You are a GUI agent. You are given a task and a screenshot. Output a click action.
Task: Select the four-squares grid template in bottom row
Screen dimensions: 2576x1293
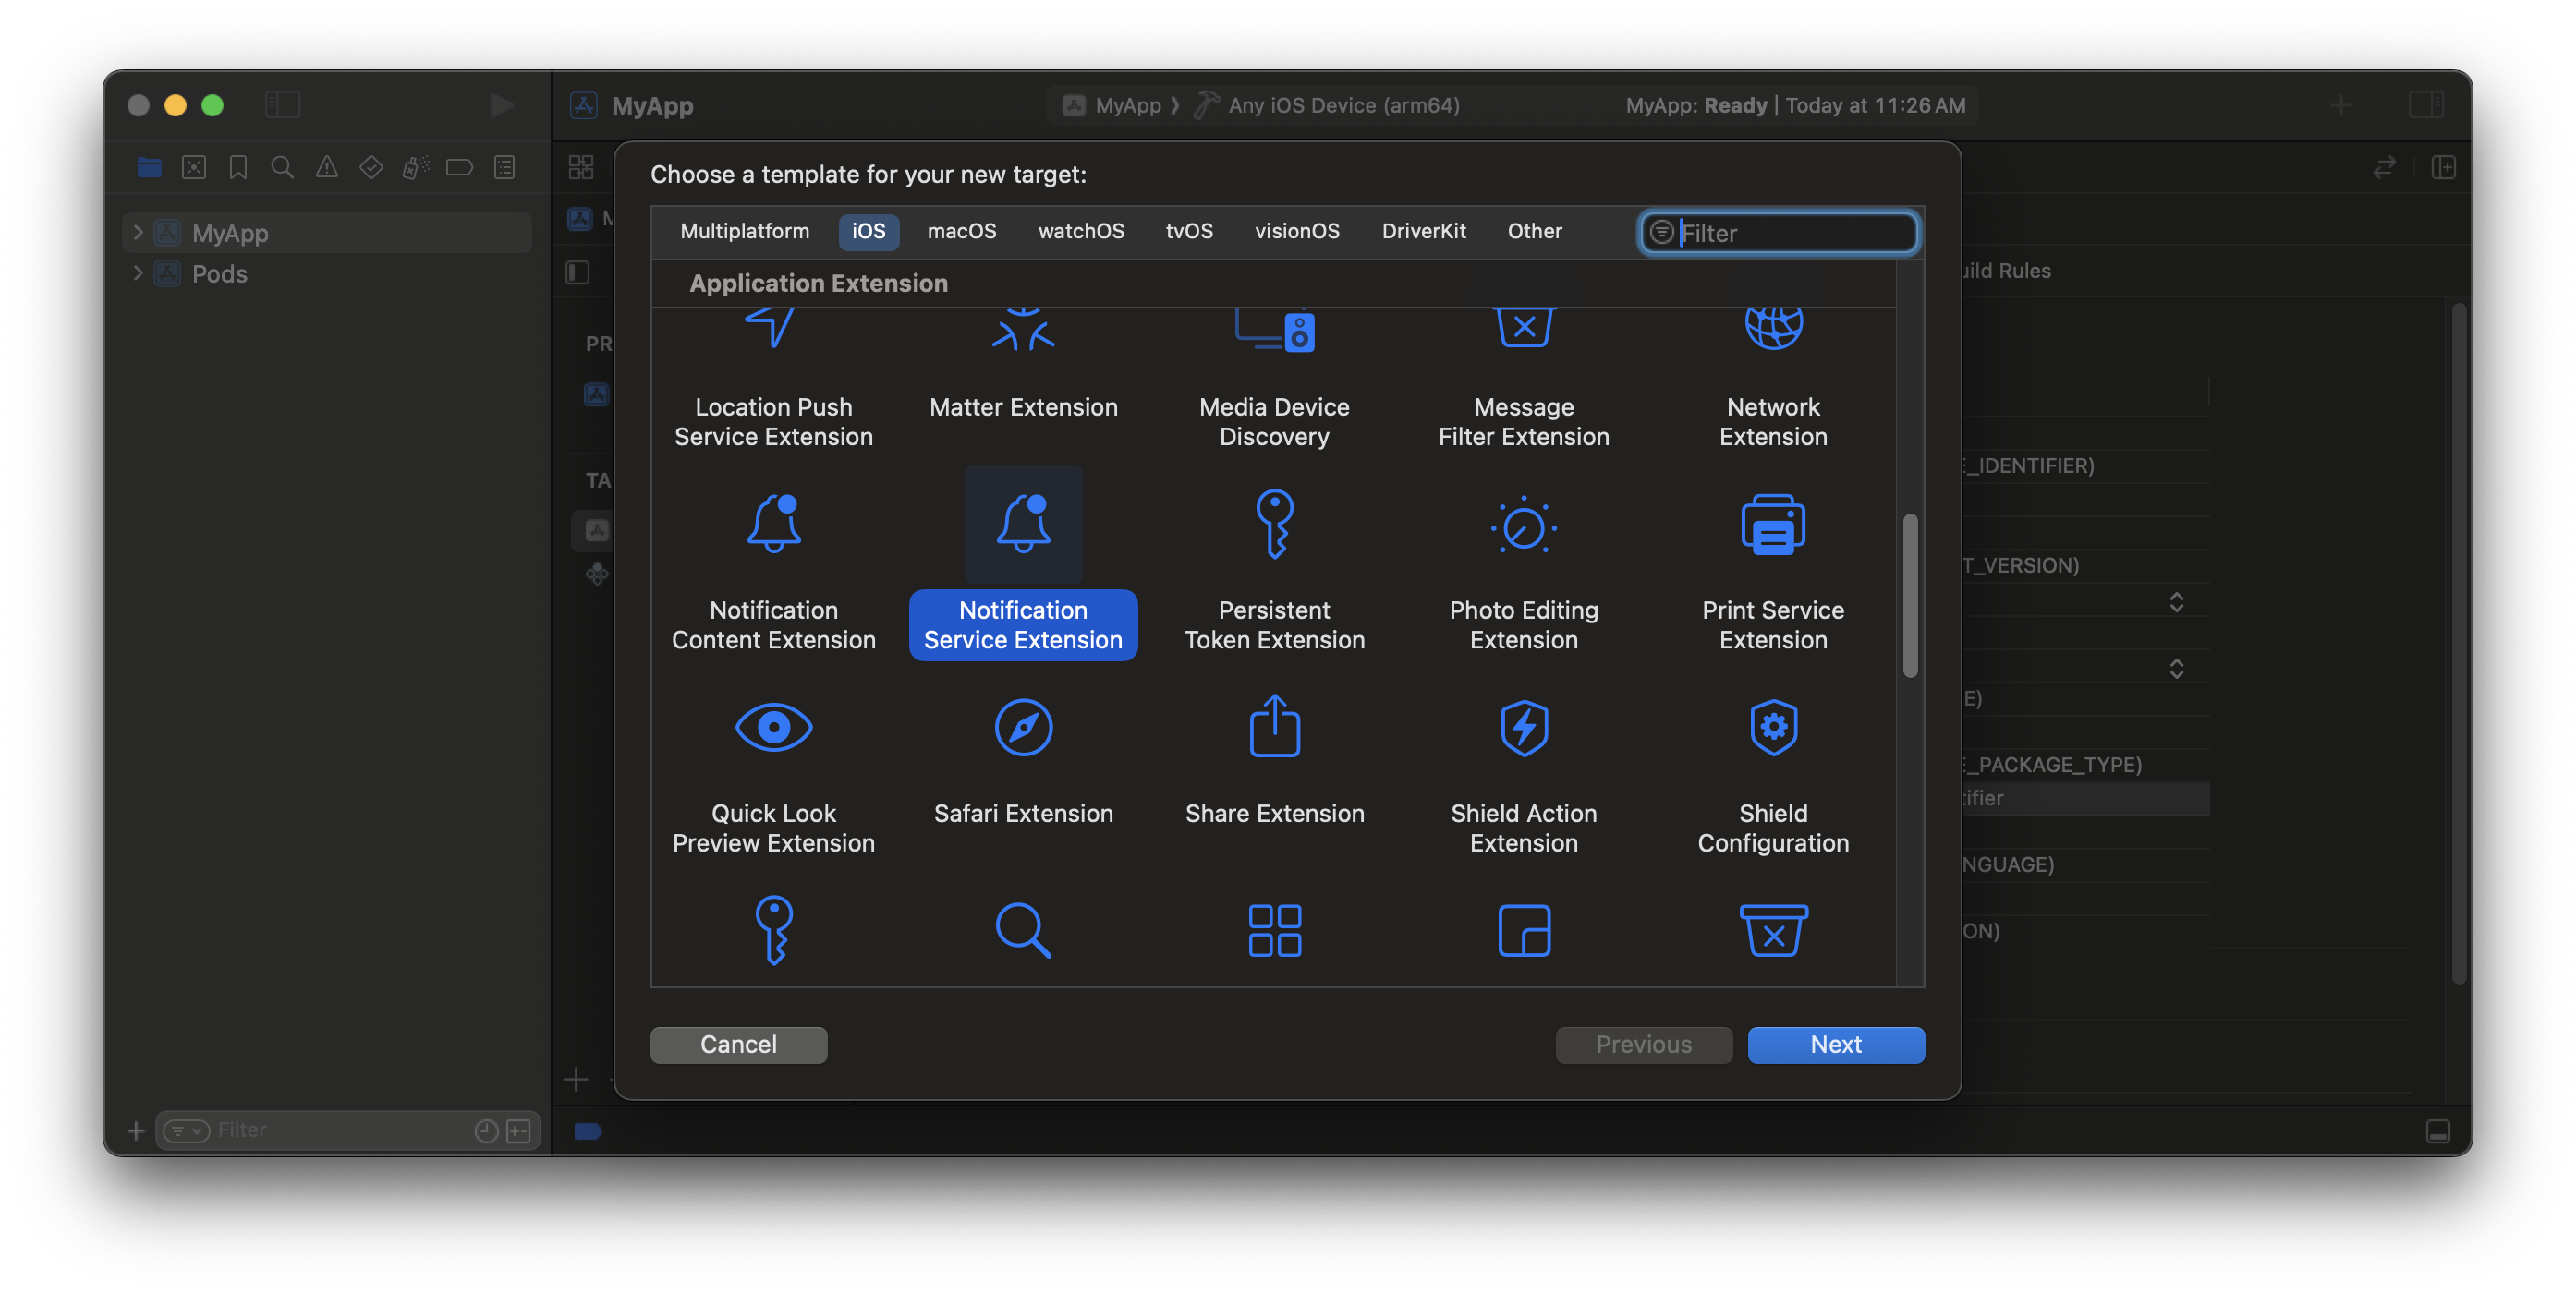(1274, 930)
